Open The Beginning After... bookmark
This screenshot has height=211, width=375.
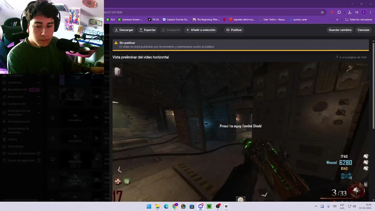click(206, 20)
